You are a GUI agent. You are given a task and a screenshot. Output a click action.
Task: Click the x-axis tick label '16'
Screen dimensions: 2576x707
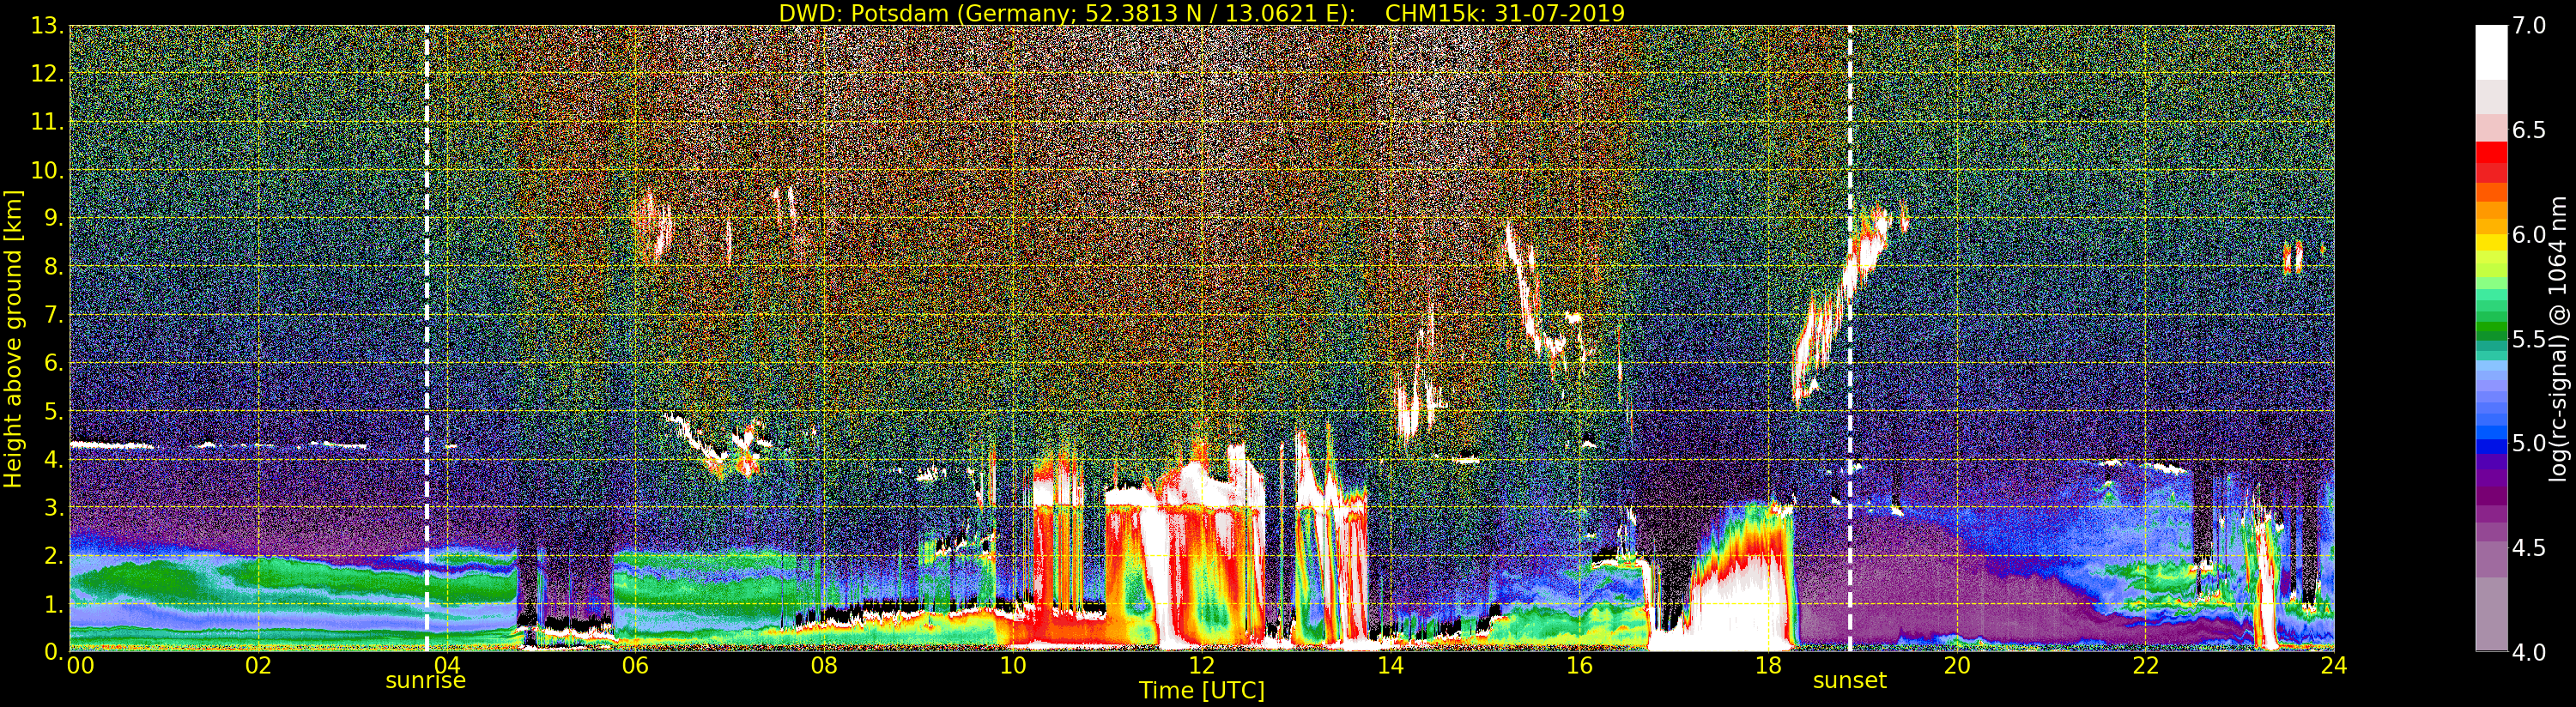(1579, 666)
